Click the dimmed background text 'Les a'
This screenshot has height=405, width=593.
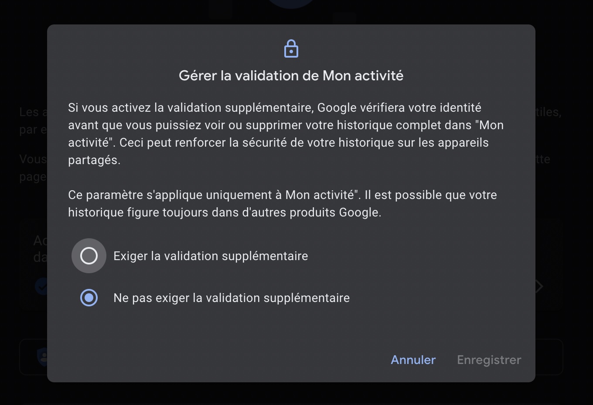(x=33, y=112)
